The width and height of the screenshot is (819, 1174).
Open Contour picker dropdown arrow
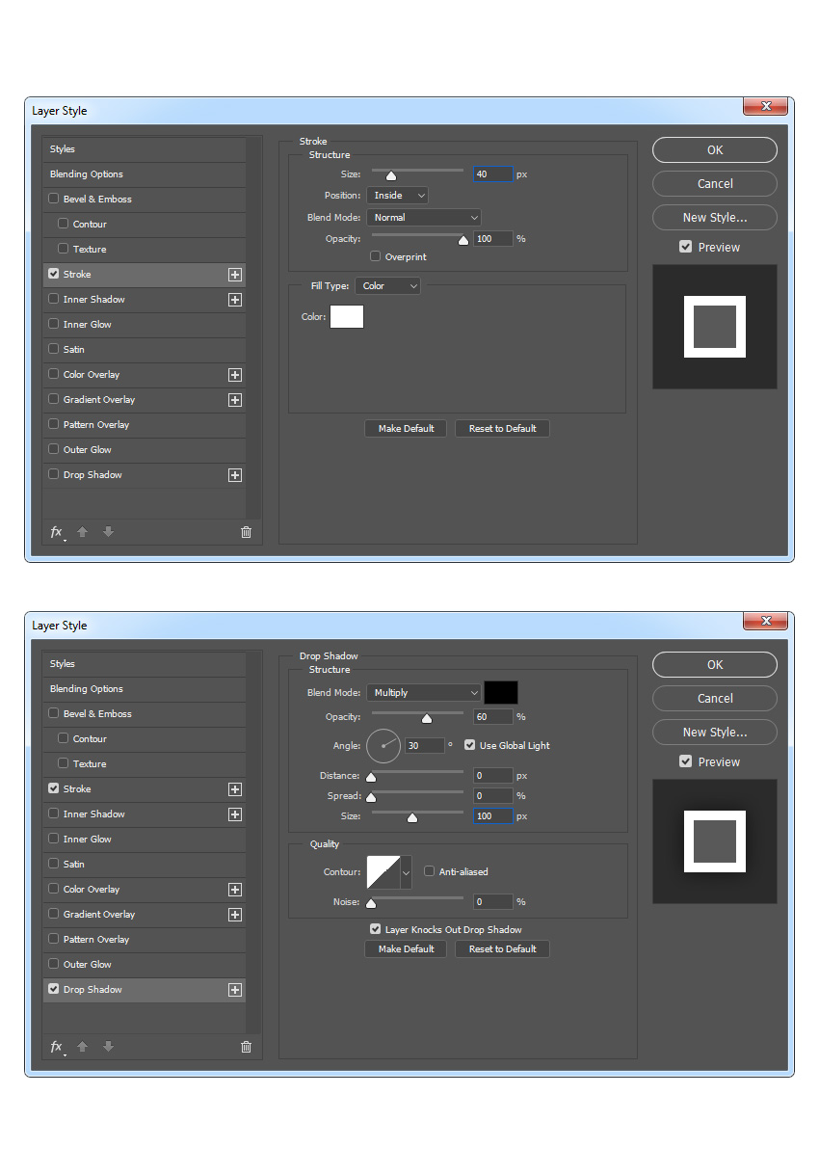coord(406,872)
